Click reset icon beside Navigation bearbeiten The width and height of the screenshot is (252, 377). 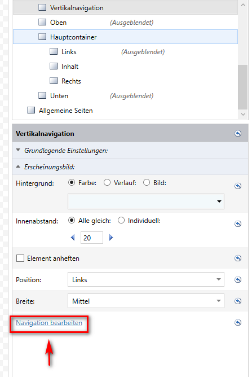coord(238,322)
